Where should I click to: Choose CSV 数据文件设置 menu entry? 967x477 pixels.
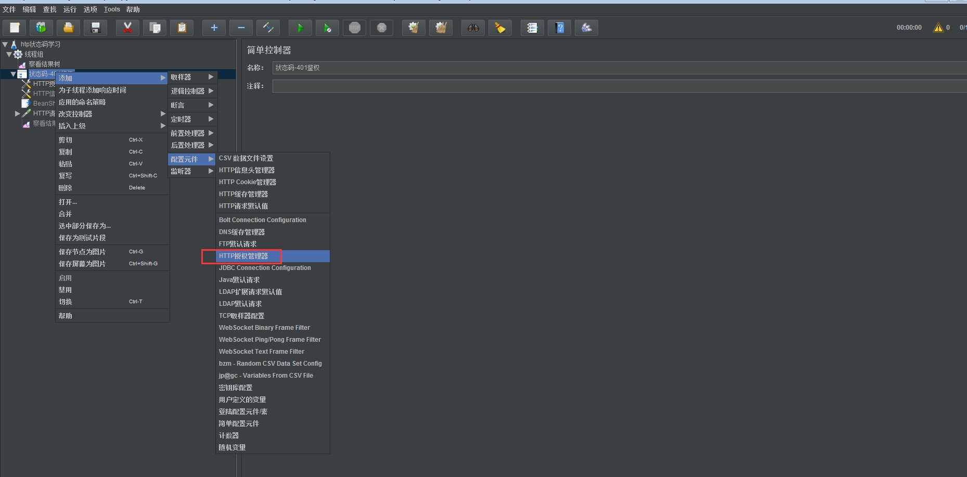[x=273, y=158]
